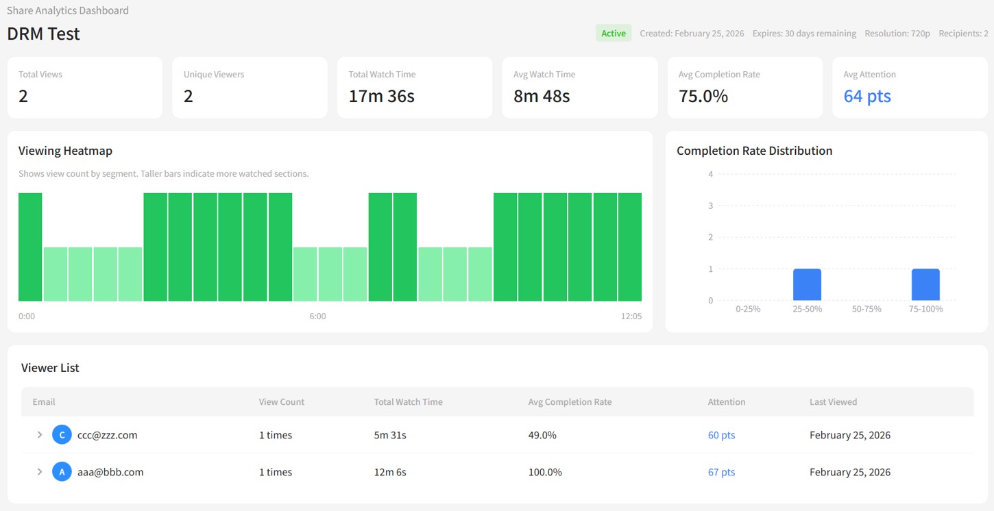Screen dimensions: 994x511
Task: Click the Total Views stat card
Action: click(x=84, y=87)
